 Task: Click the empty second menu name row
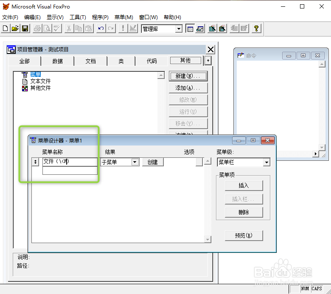[70, 170]
